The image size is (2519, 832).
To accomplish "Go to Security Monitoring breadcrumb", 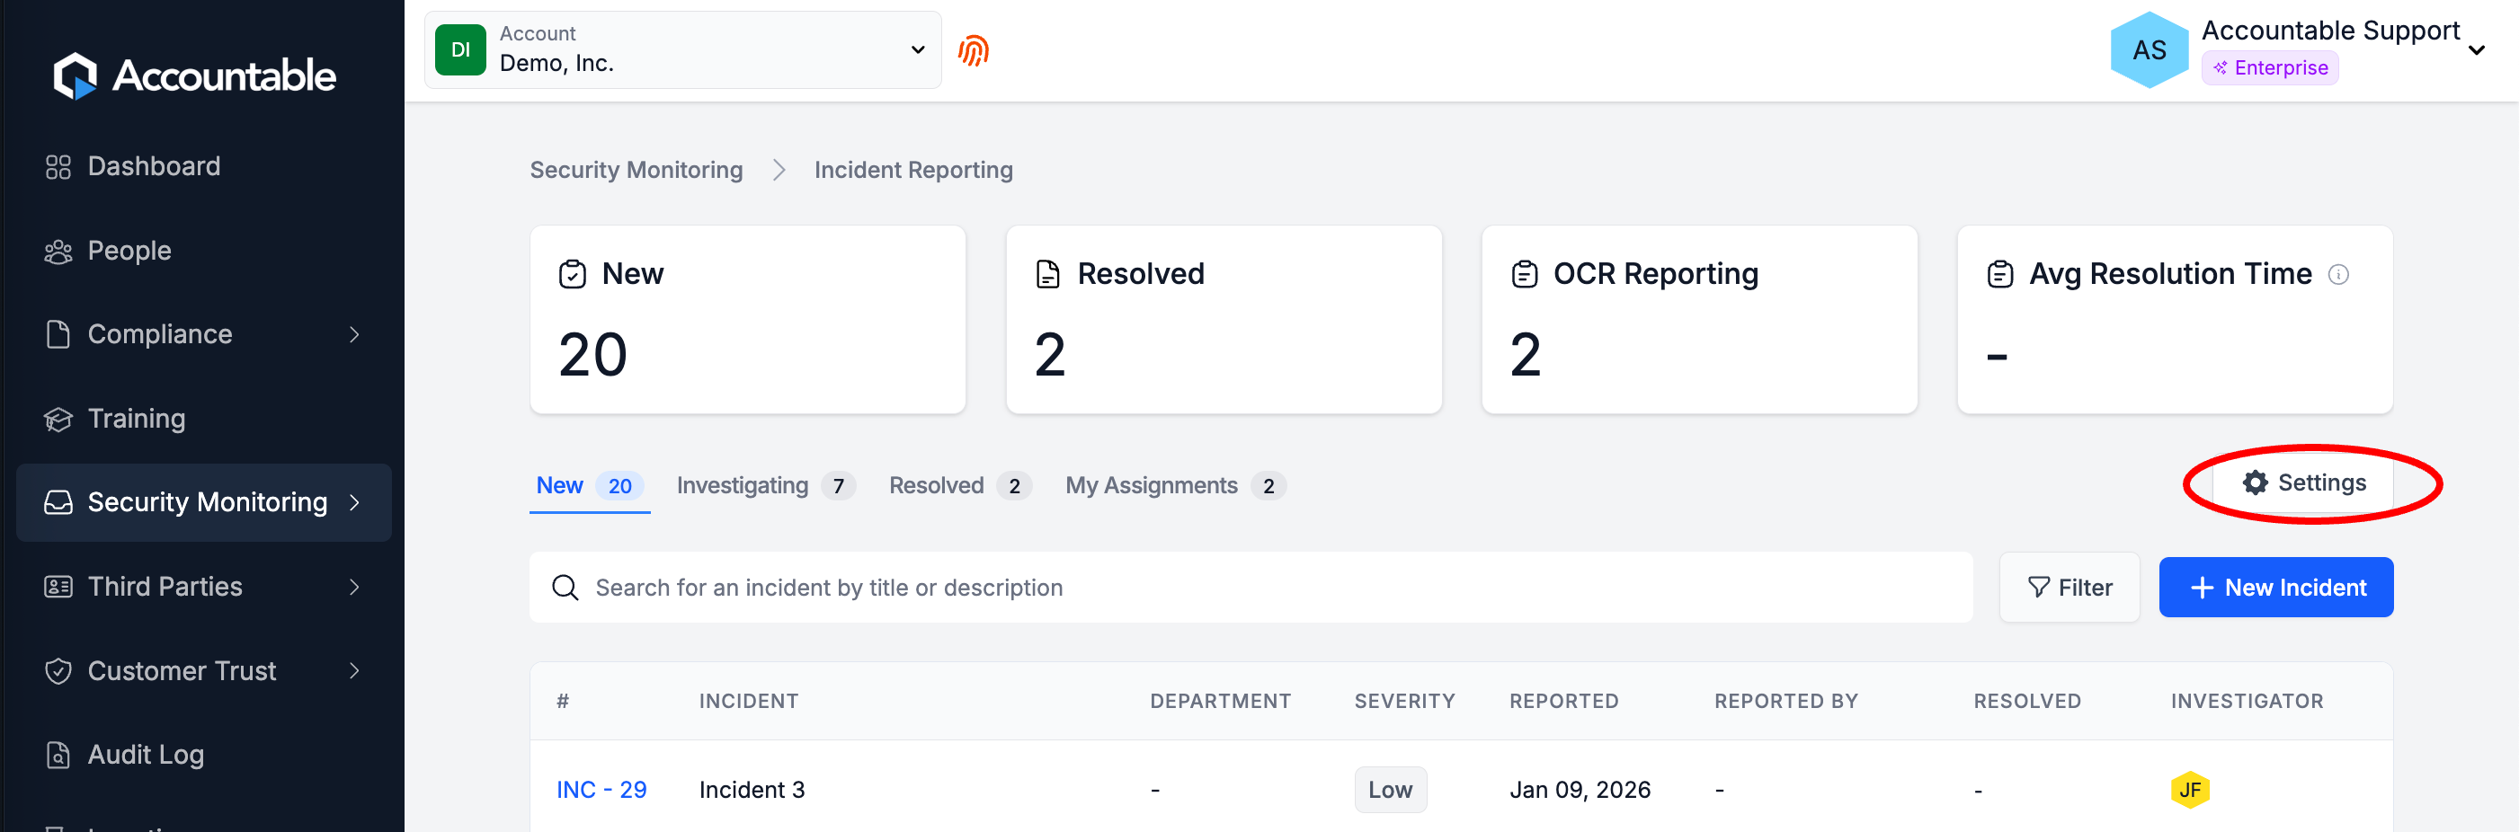I will (636, 170).
